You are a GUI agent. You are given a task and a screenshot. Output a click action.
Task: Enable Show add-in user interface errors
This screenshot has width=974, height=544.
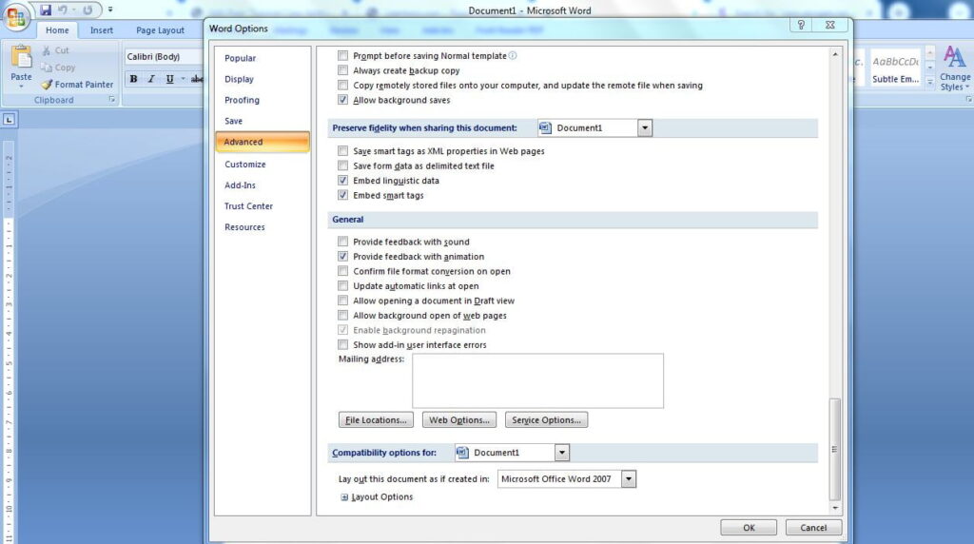point(342,344)
